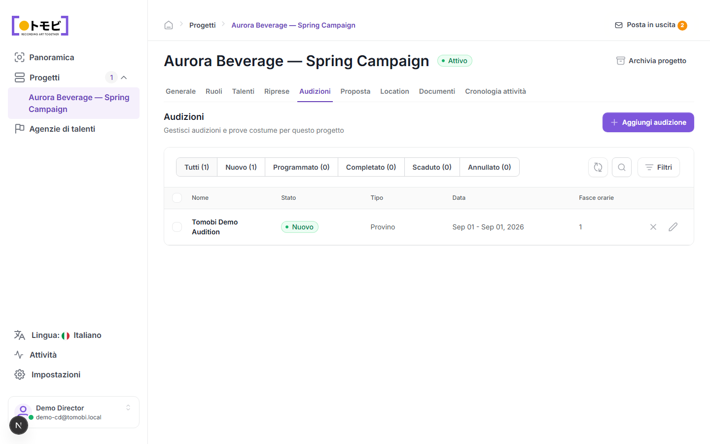
Task: Open the Cronologia attività tab
Action: pyautogui.click(x=496, y=91)
